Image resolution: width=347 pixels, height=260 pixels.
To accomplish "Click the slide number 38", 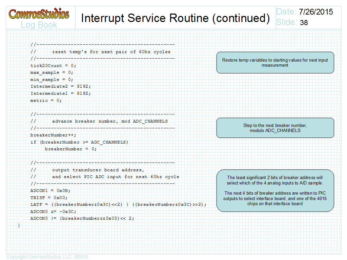I will point(304,23).
